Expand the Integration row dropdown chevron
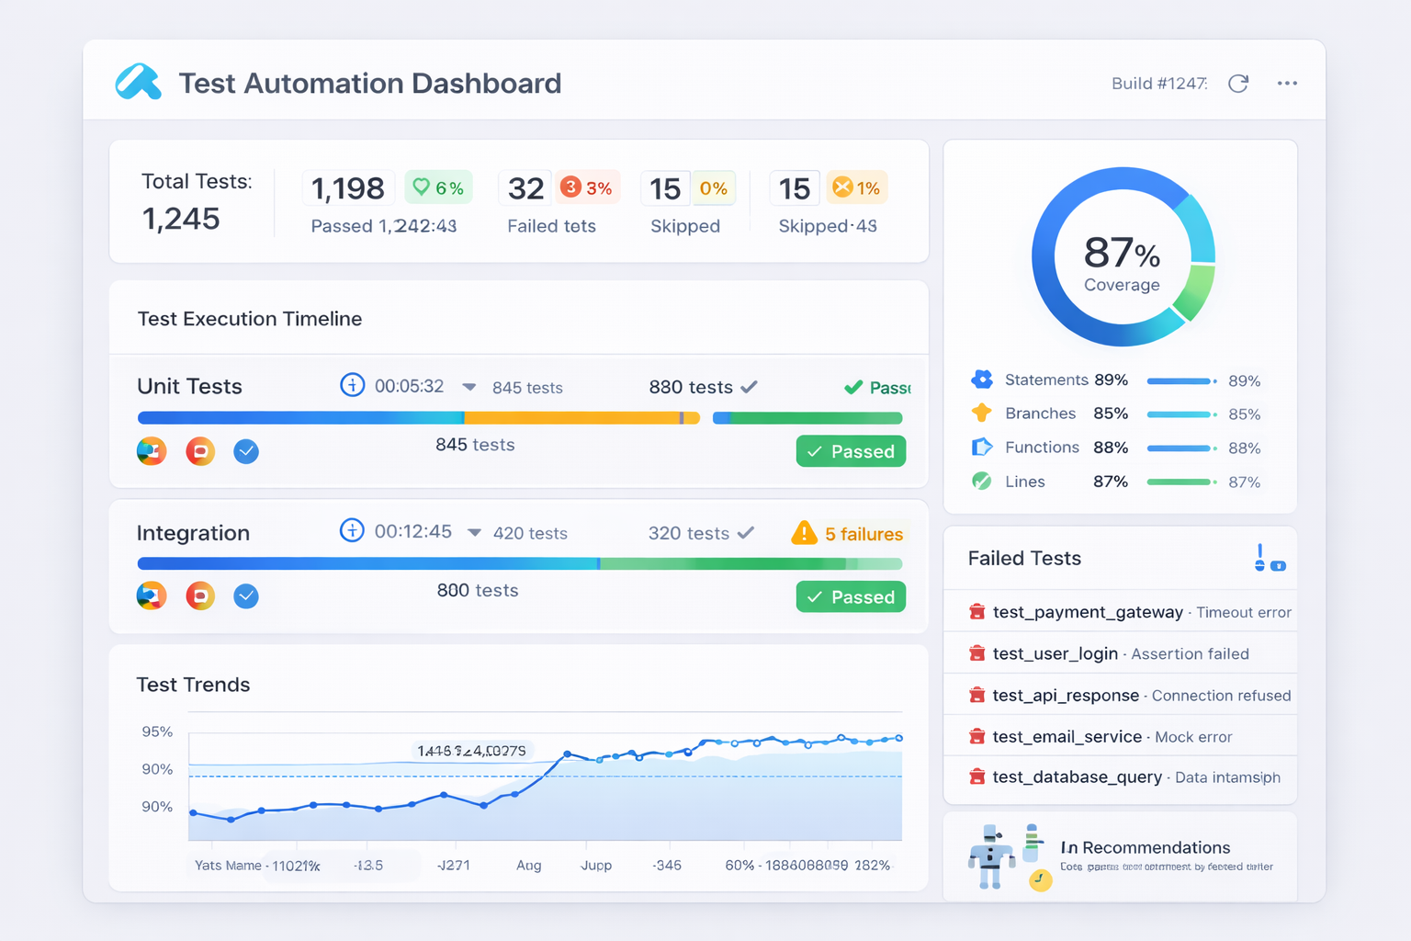This screenshot has height=941, width=1411. click(x=475, y=533)
